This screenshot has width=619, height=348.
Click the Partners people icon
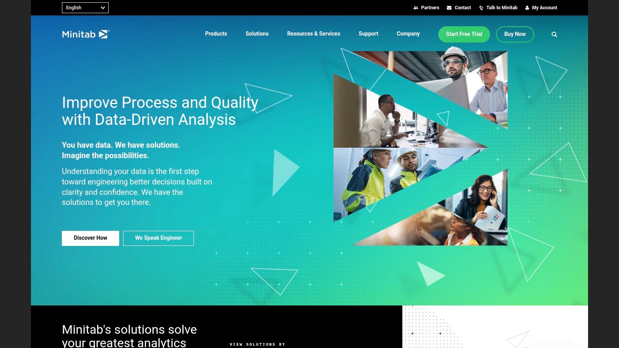[416, 8]
